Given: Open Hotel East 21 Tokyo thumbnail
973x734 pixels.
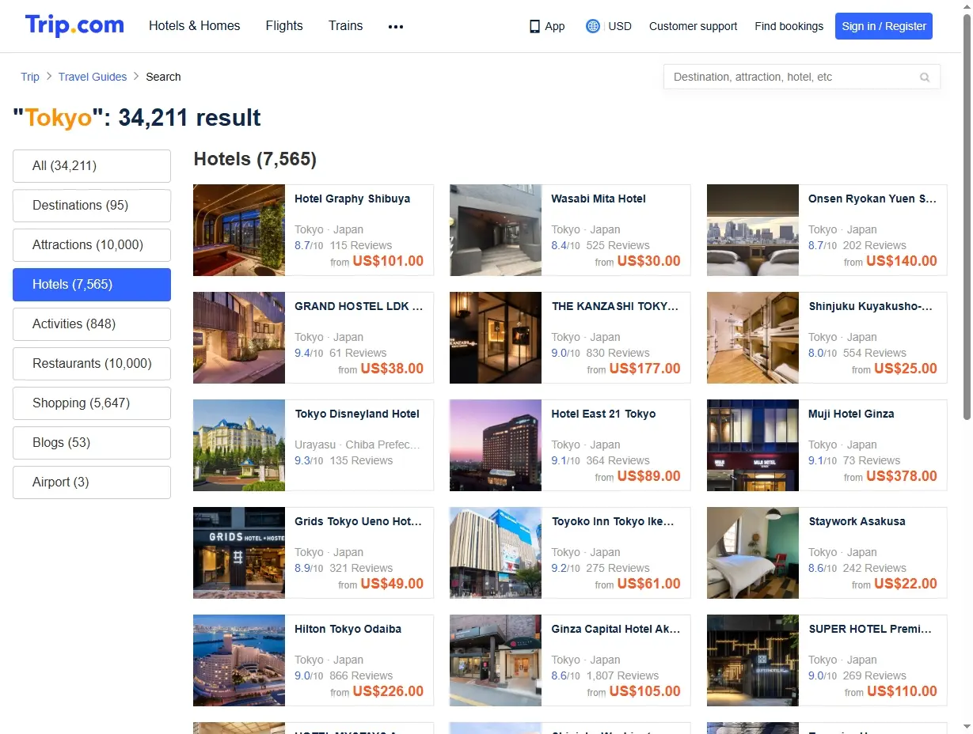Looking at the screenshot, I should click(x=496, y=445).
